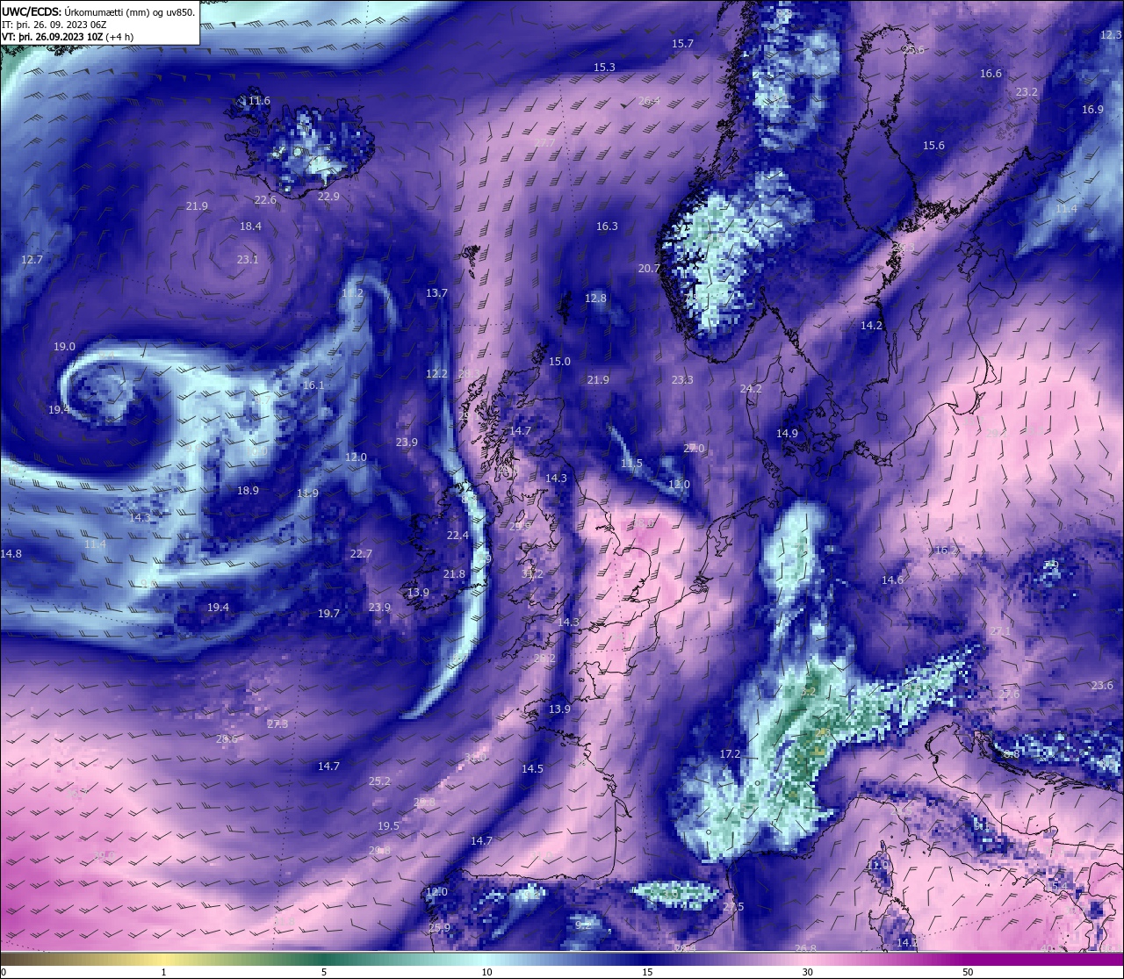Viewport: 1124px width, 979px height.
Task: Click the 5 tick on the color scale
Action: pyautogui.click(x=324, y=972)
